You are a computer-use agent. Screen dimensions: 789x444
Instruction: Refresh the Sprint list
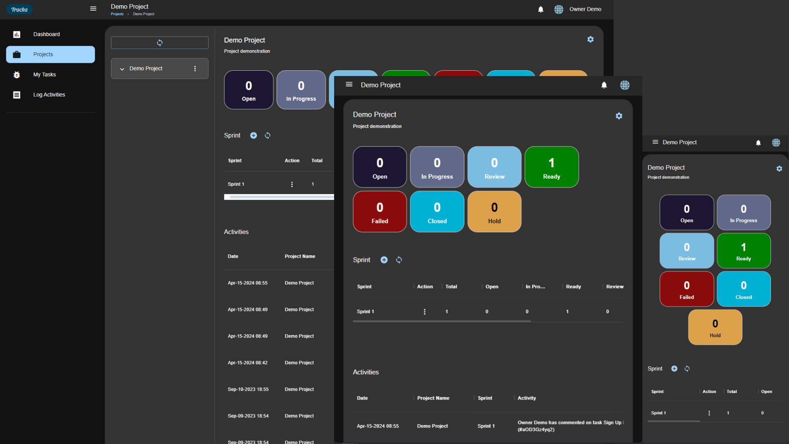pyautogui.click(x=268, y=135)
